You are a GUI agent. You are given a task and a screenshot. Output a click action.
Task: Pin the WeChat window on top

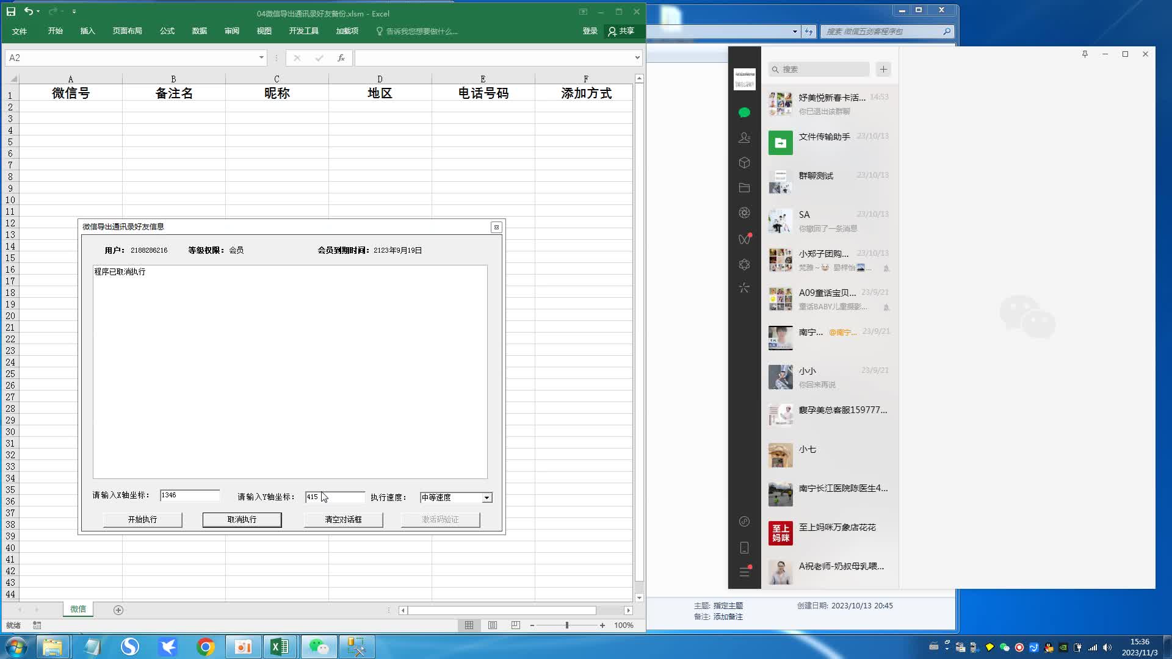[1085, 54]
